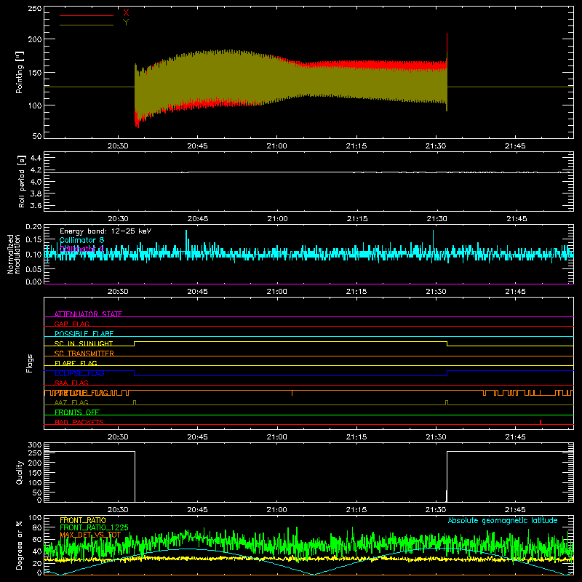
Task: Select the "SC_IN_SUNLIGHT" flag label
Action: click(x=84, y=343)
